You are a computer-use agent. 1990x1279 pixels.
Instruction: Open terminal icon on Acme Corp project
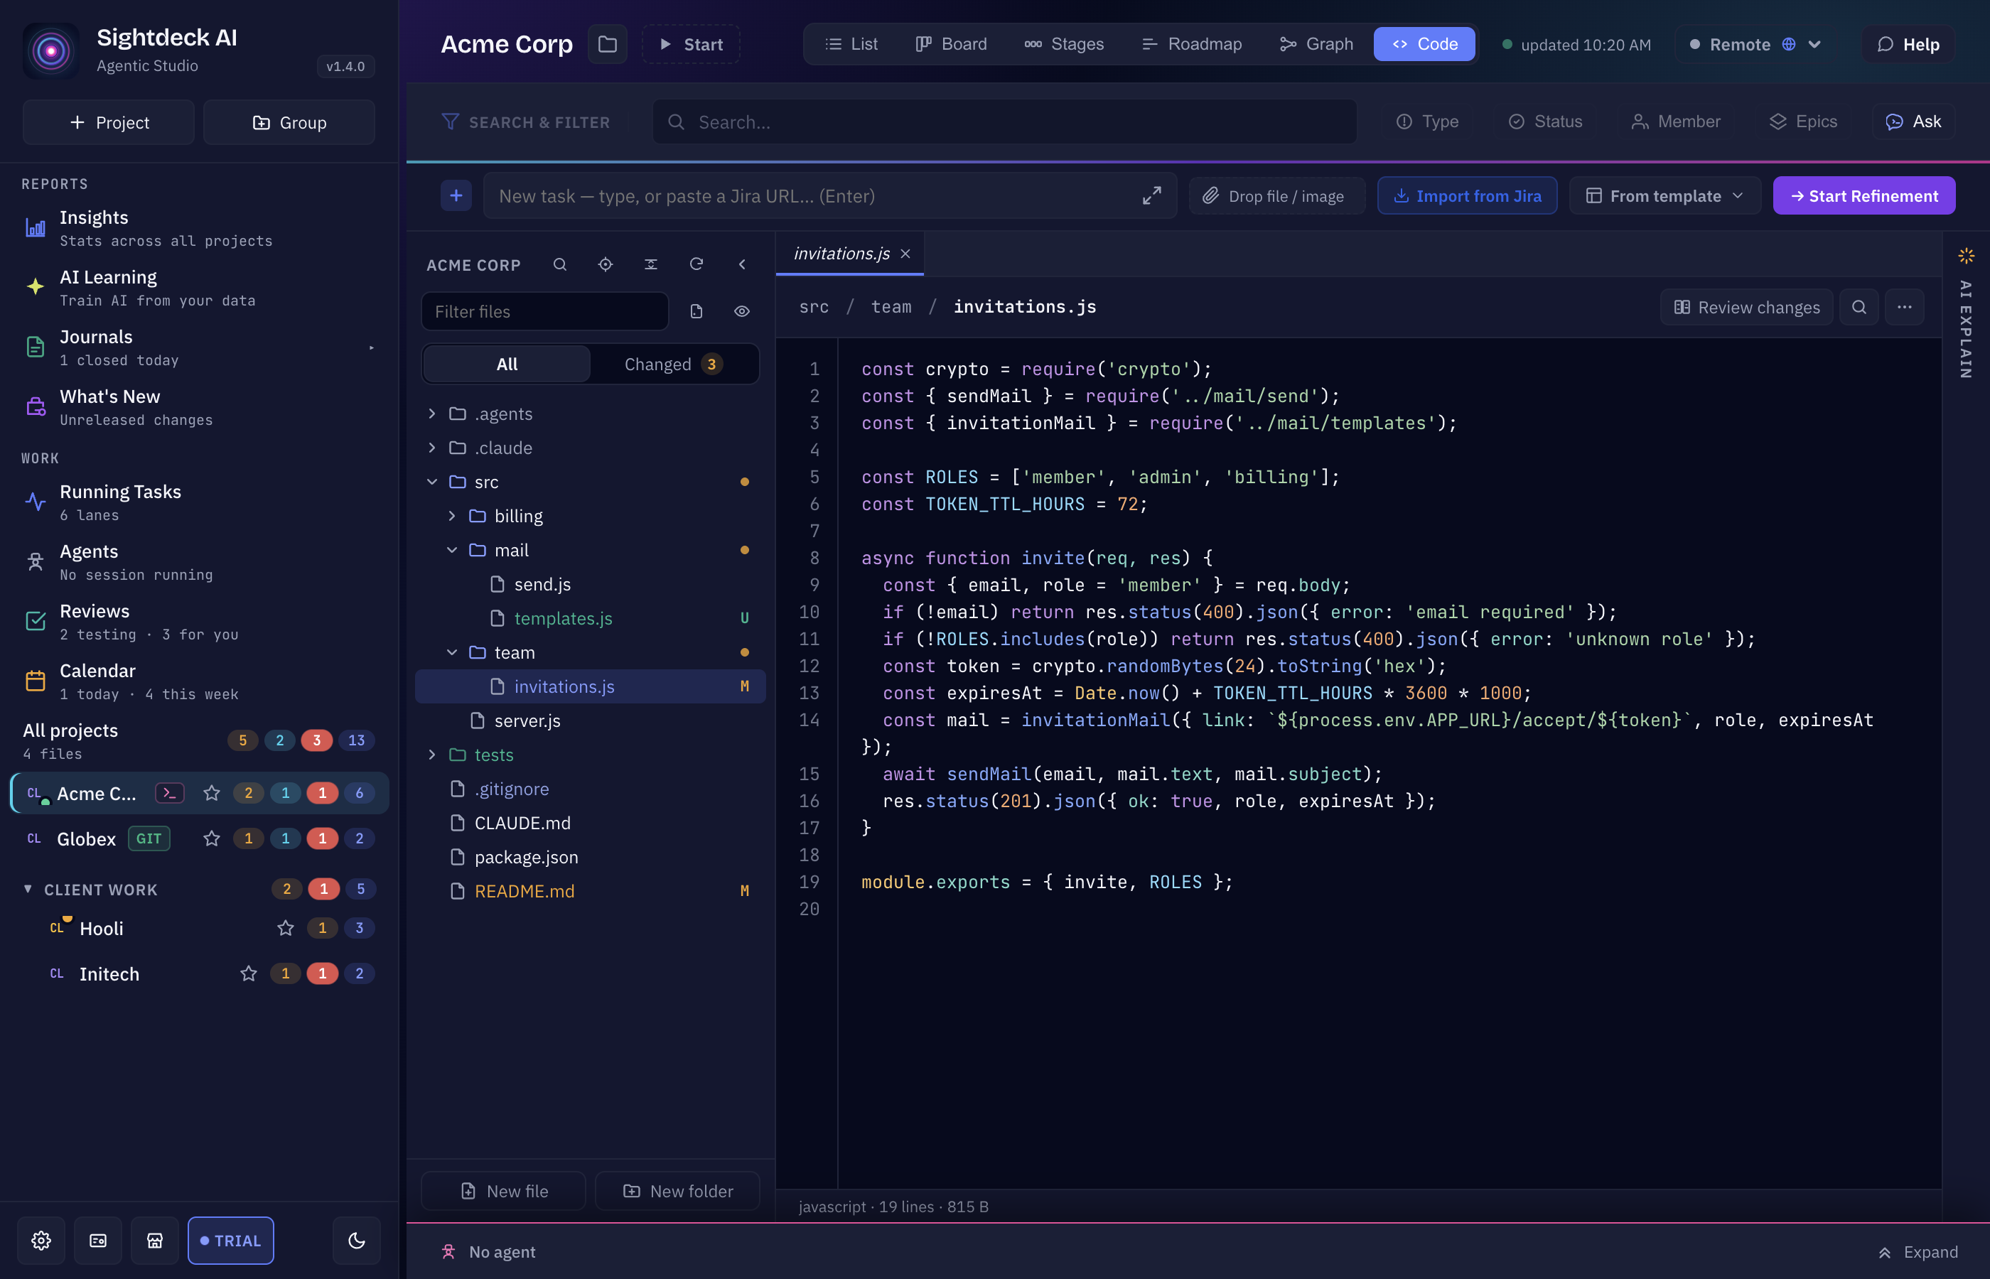(169, 793)
